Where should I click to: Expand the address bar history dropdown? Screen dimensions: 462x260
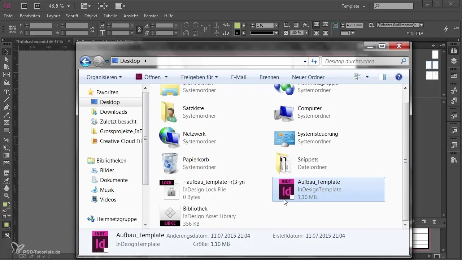point(305,61)
